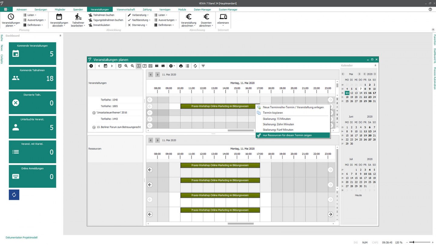Open Unterbuchte Veranst. dashboard tile

32,127
